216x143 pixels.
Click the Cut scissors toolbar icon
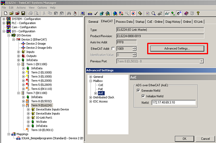[44, 13]
